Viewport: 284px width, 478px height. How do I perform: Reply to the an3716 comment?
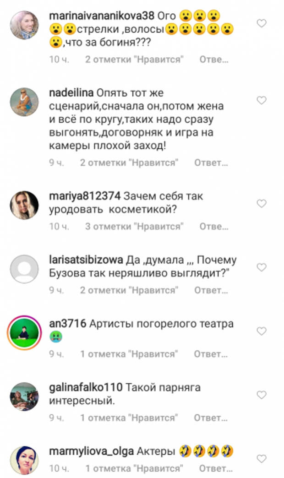(211, 354)
